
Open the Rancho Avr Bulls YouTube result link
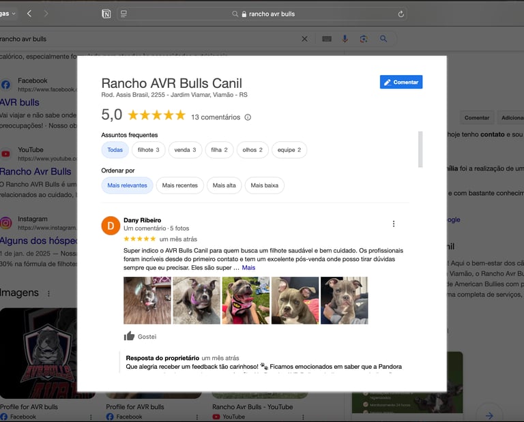[x=35, y=172]
